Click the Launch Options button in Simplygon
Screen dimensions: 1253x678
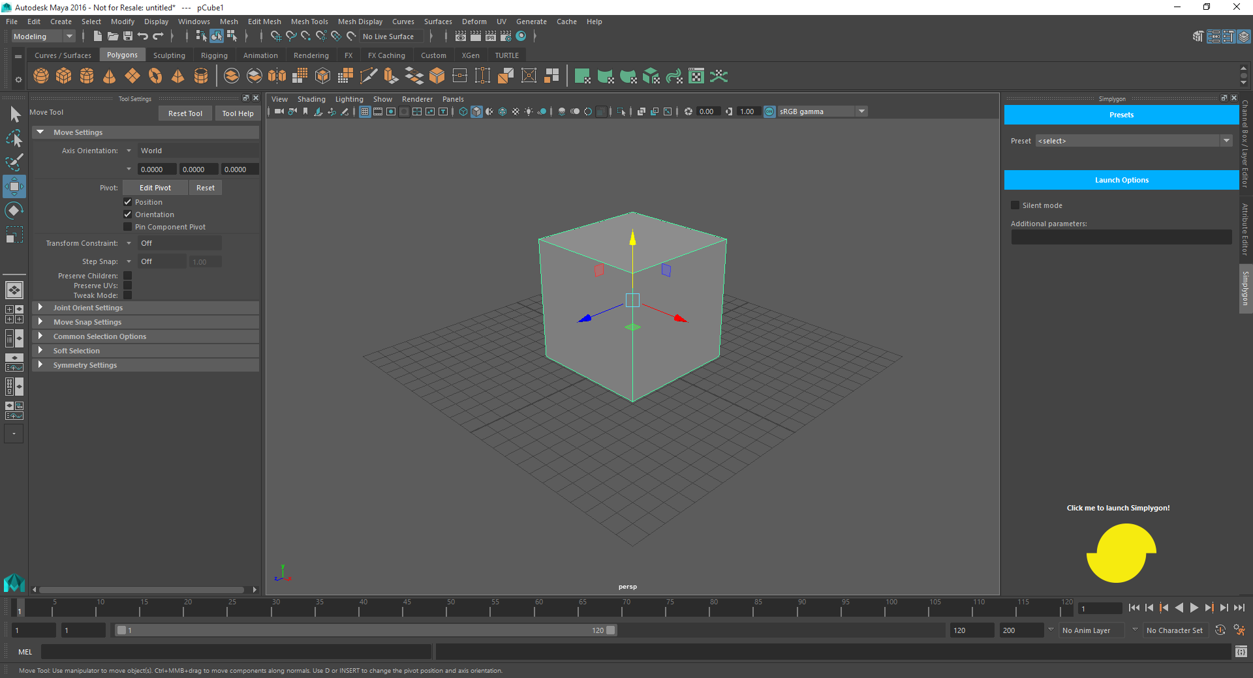(1121, 180)
